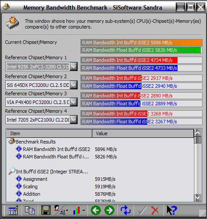Click the bar chart toolbar icon
This screenshot has width=207, height=219.
coord(76,210)
